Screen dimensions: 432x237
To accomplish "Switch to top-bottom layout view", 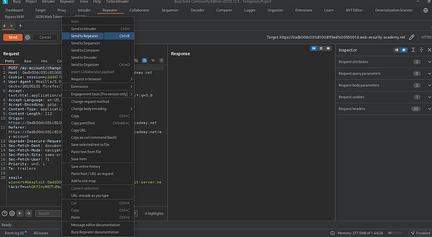I will click(x=321, y=48).
